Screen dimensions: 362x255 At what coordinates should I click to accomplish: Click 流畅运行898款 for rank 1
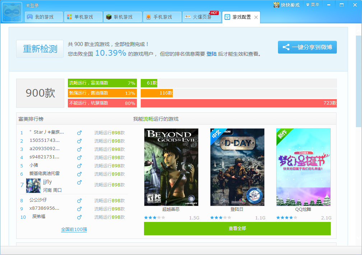110,133
